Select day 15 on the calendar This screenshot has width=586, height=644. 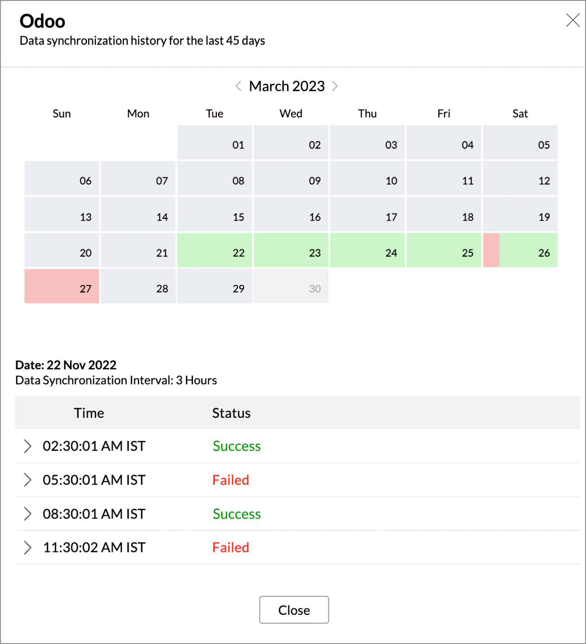click(215, 214)
